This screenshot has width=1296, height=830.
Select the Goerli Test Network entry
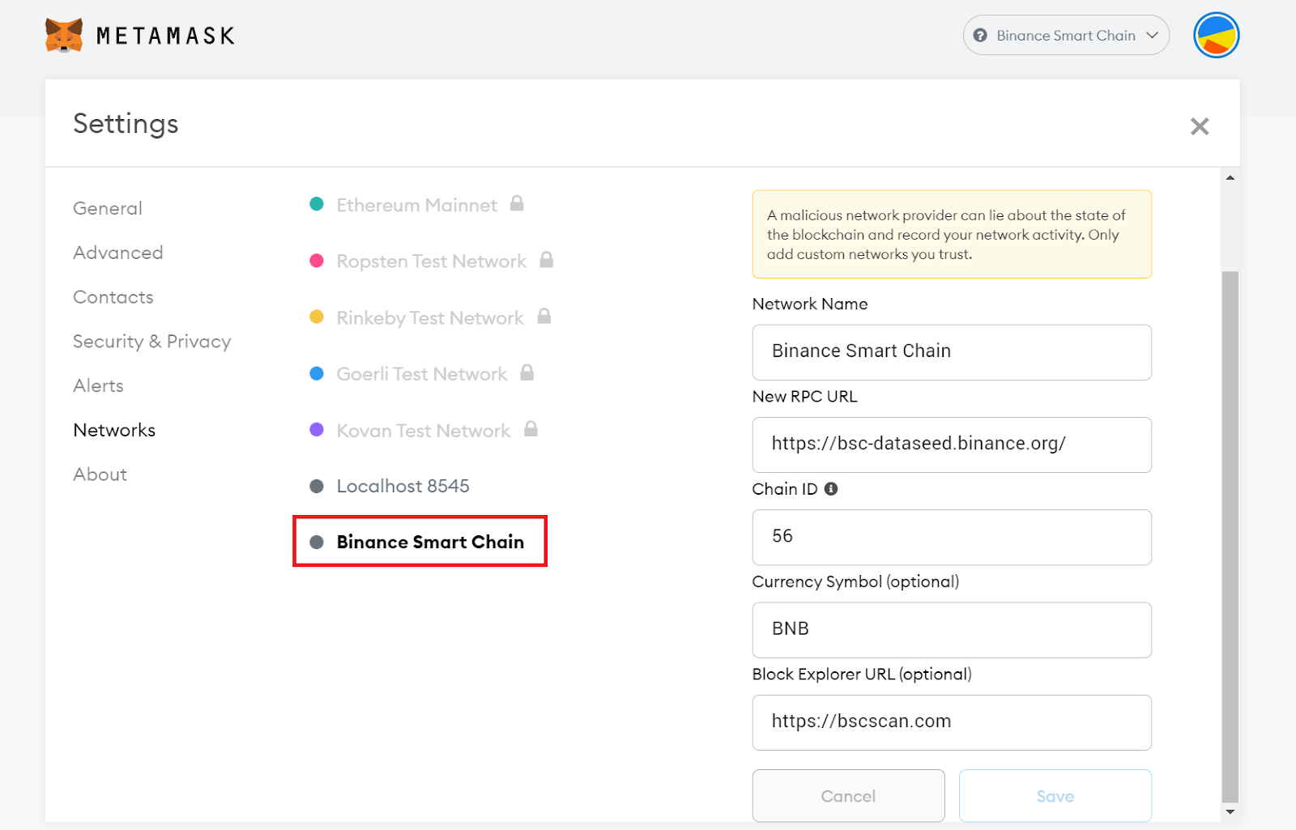421,374
